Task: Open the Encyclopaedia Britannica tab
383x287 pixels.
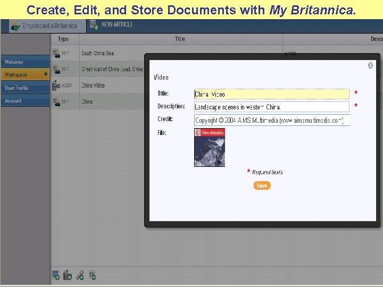Action: point(48,26)
